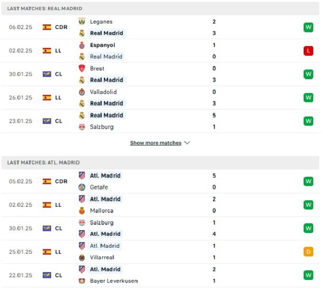The width and height of the screenshot is (322, 291).
Task: Click the Bayer Leverkusen crest icon
Action: pyautogui.click(x=82, y=281)
